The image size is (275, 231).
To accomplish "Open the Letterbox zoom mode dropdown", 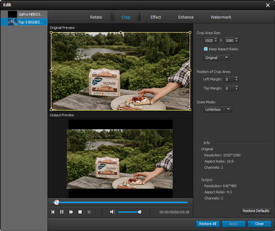I will (x=217, y=109).
